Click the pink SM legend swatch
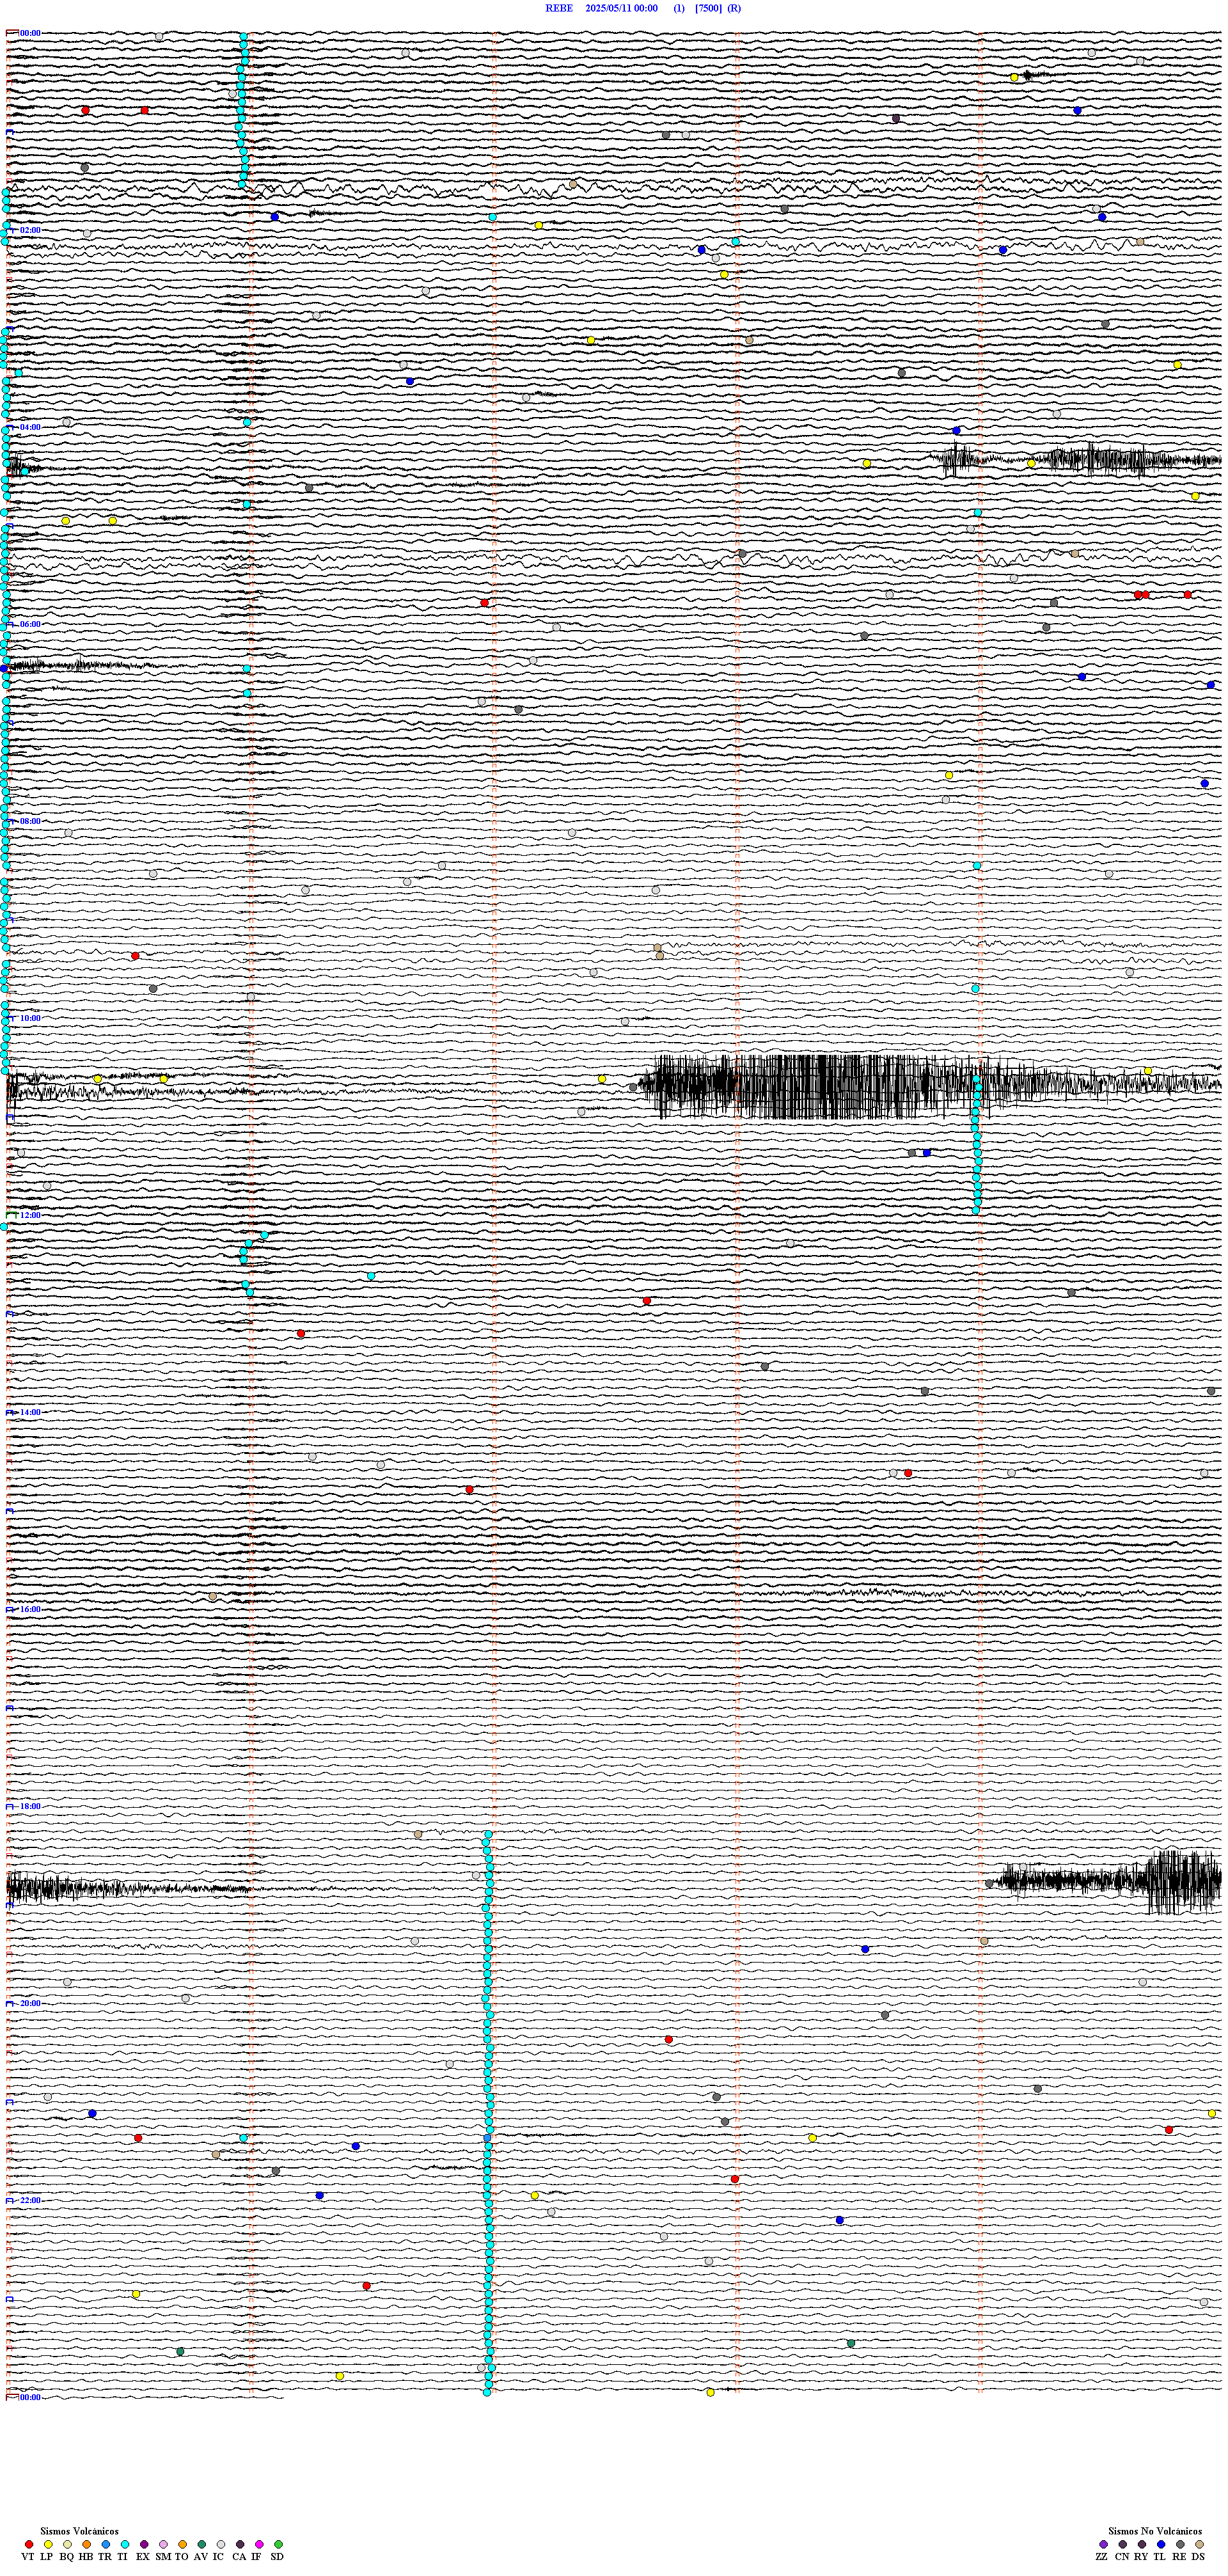Viewport: 1228px width, 2576px height. 163,2543
